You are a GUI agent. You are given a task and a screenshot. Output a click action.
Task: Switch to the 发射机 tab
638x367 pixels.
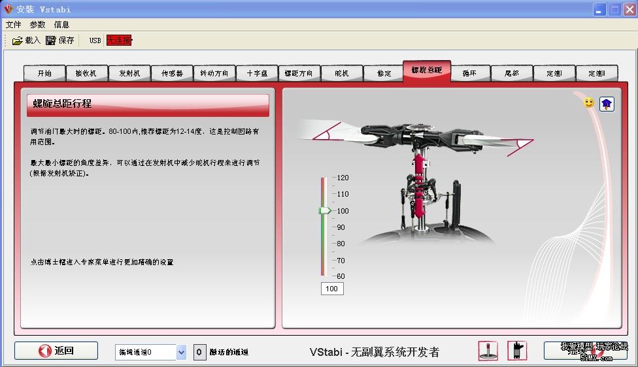point(129,73)
